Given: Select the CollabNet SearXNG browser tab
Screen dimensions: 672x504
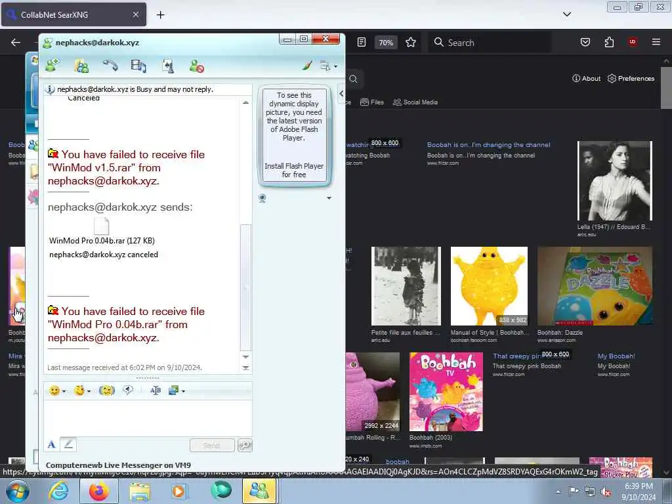Looking at the screenshot, I should tap(73, 14).
